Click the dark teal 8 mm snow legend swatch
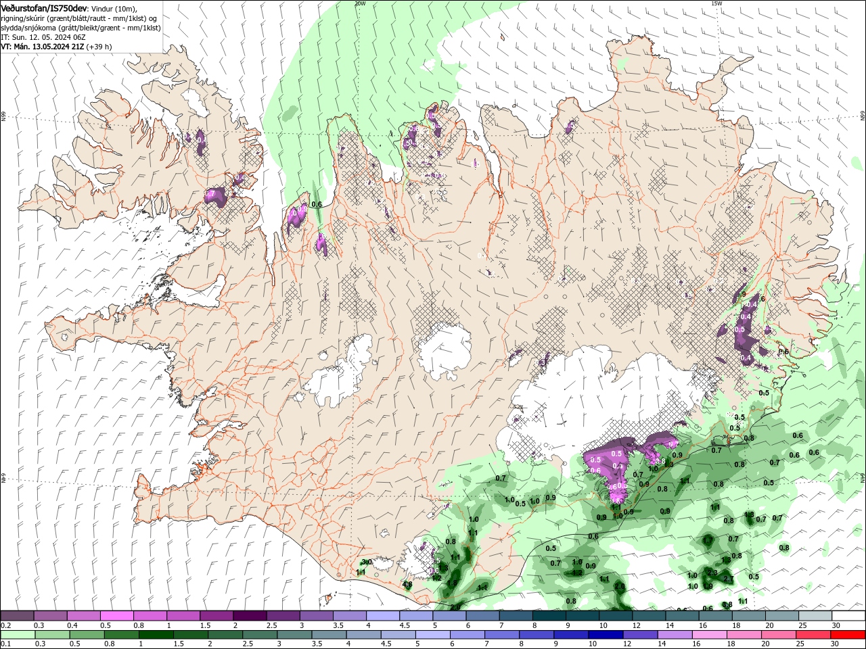 coord(549,616)
